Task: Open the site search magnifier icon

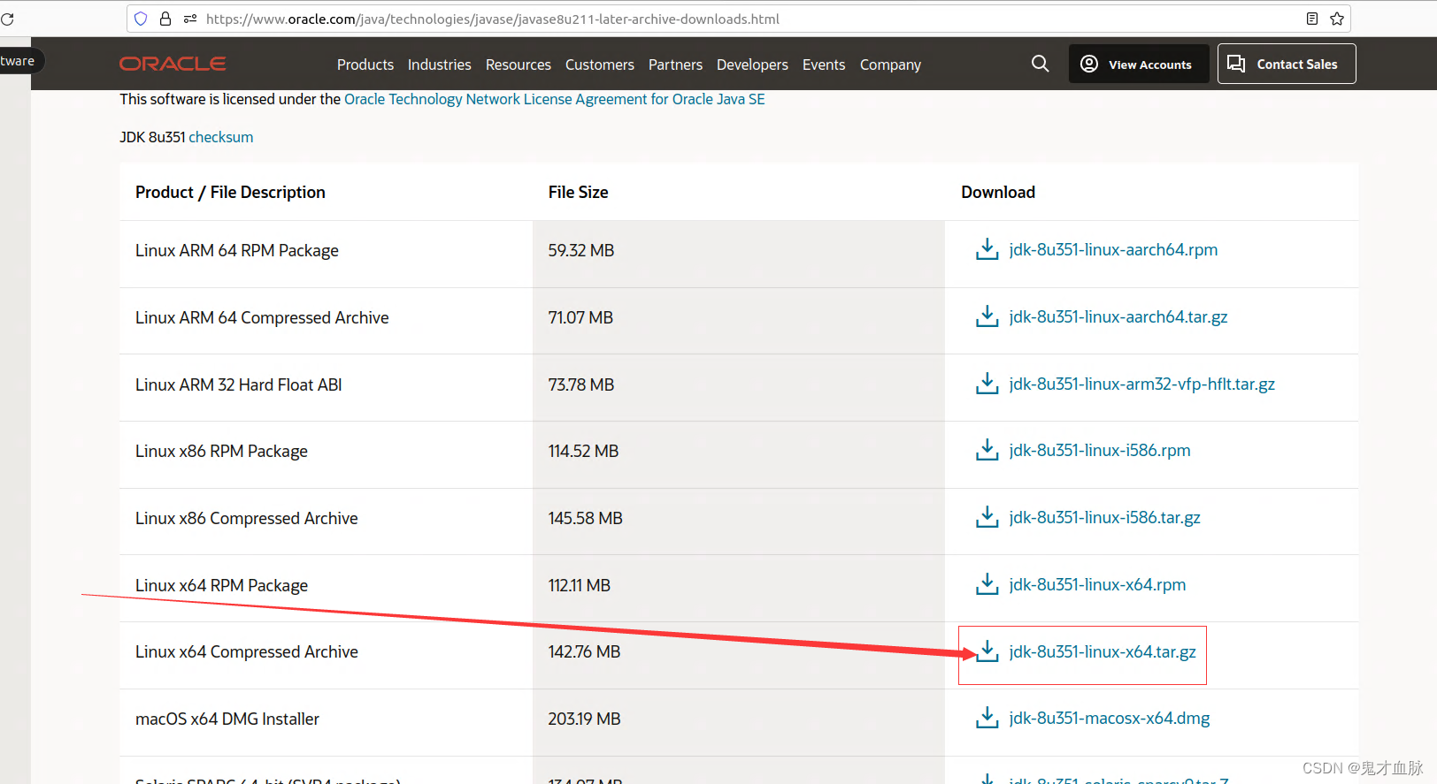Action: pyautogui.click(x=1041, y=64)
